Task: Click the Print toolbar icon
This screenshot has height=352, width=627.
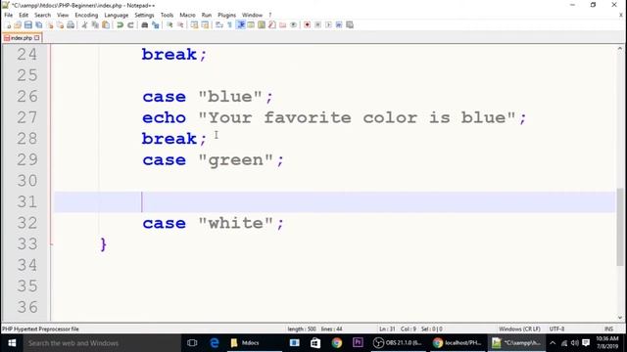Action: (71, 25)
